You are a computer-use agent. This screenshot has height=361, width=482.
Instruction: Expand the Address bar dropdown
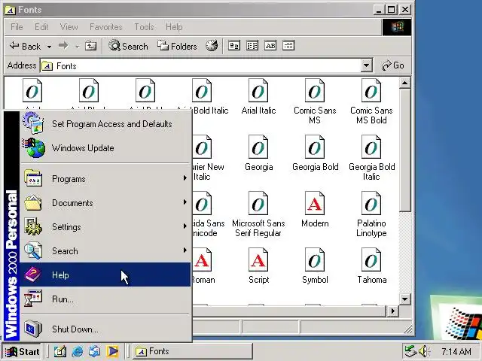click(366, 65)
